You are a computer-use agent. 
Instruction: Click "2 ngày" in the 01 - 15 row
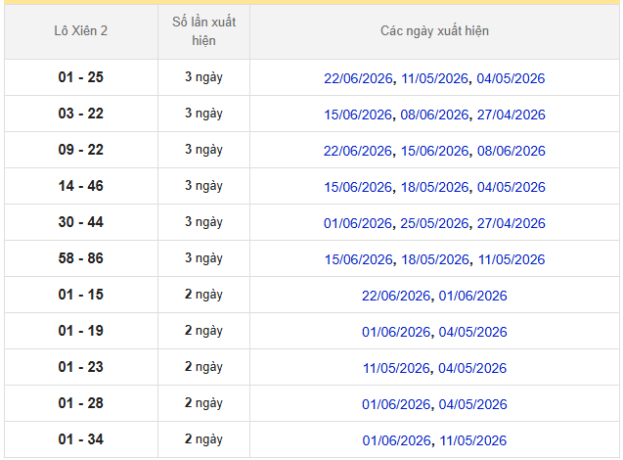tap(203, 295)
